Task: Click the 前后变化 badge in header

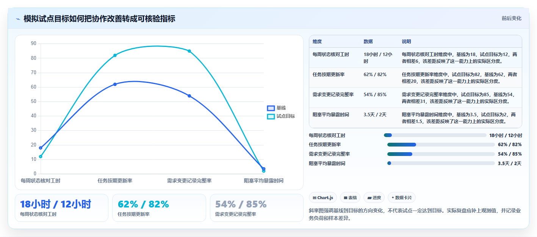Action: [x=511, y=18]
